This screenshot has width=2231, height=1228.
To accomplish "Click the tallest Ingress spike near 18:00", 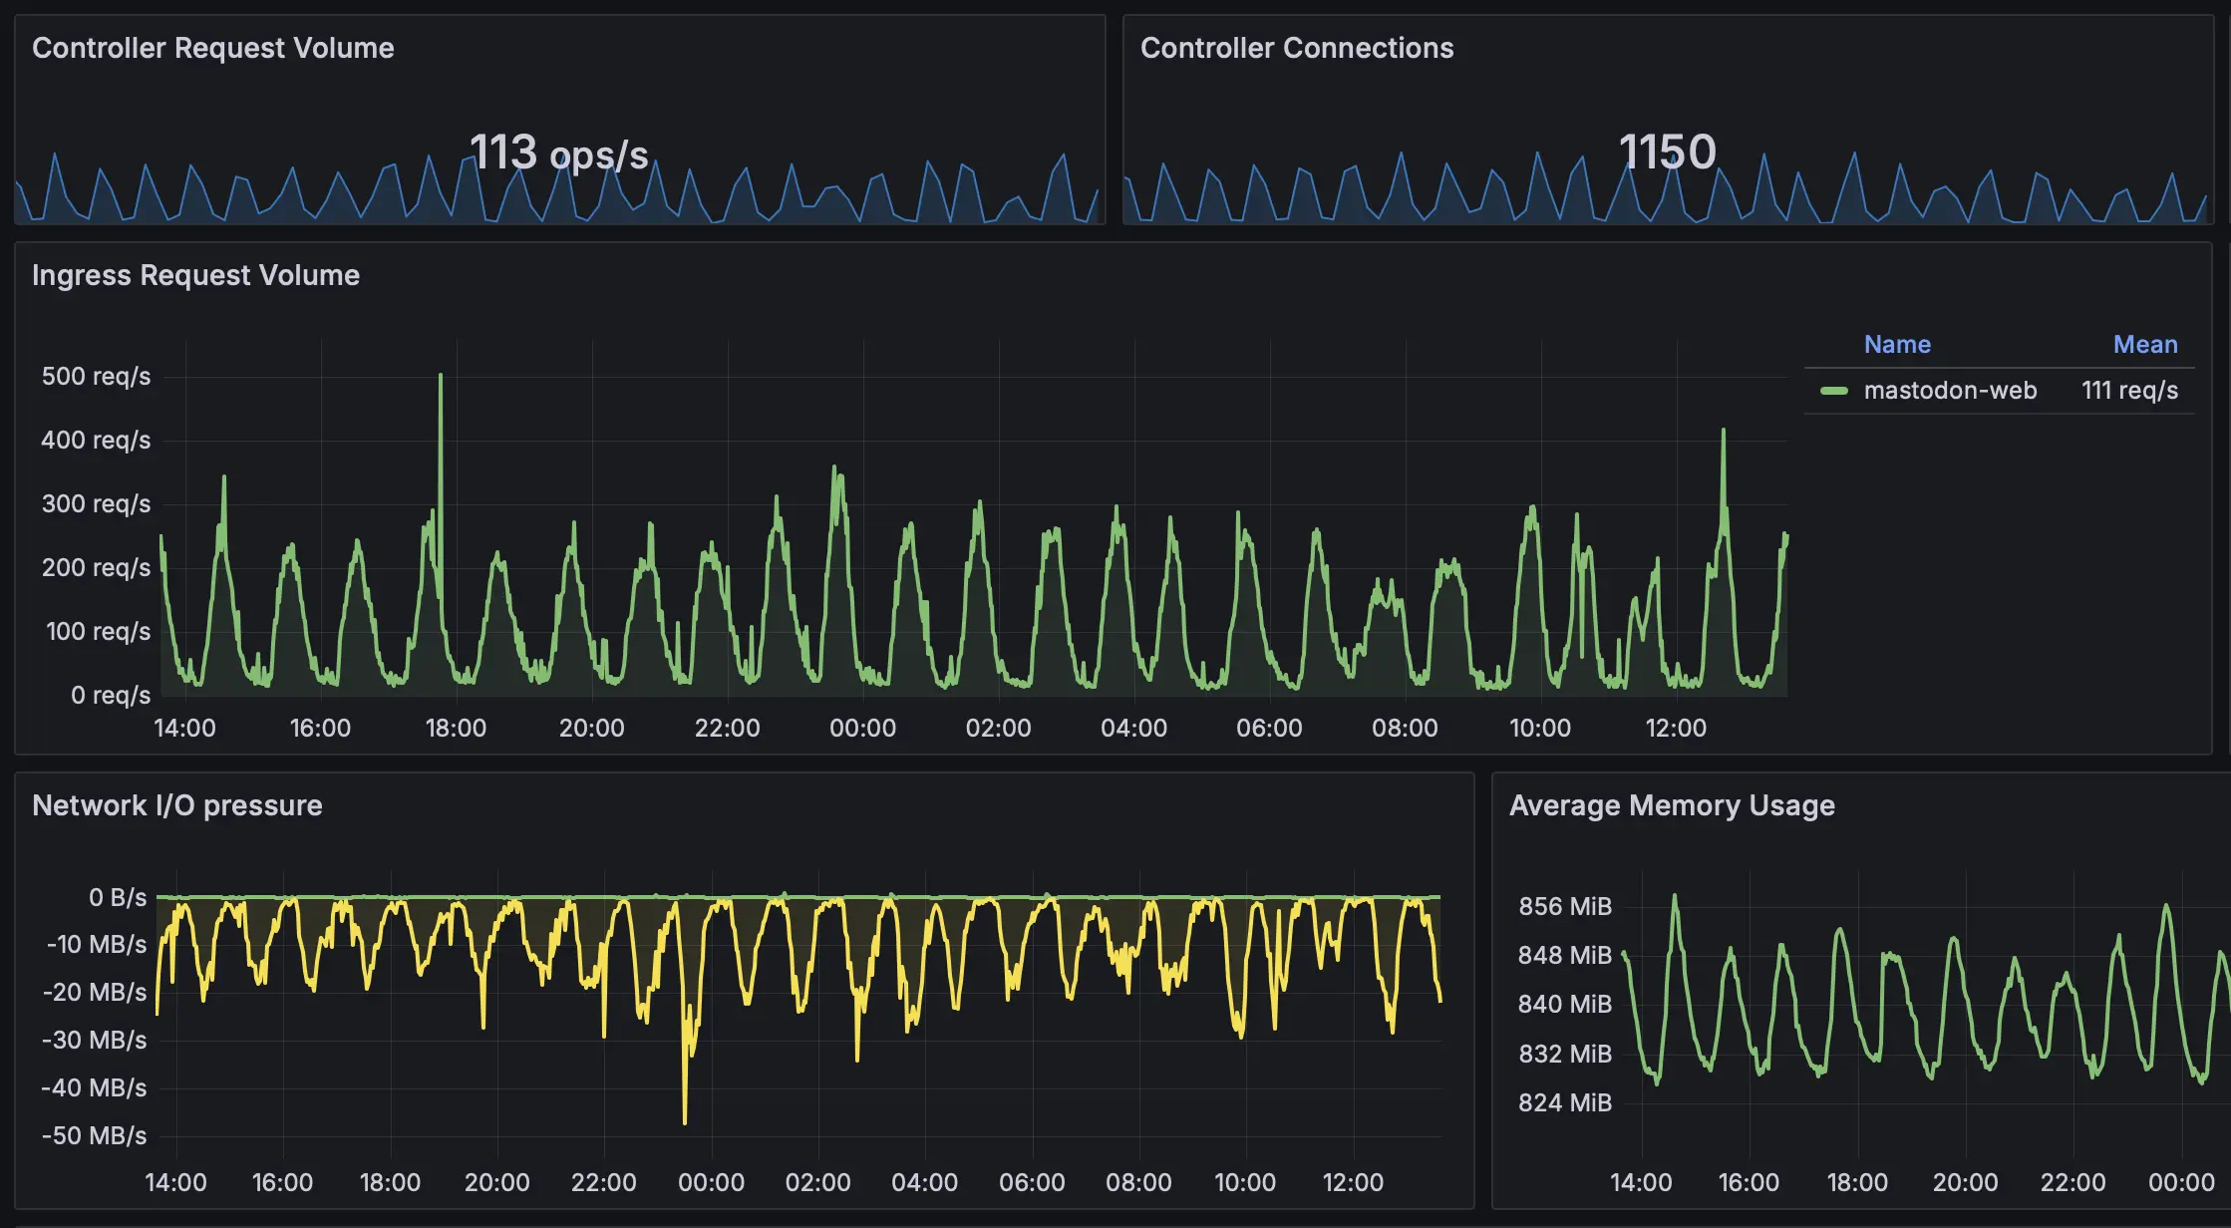I will [441, 379].
